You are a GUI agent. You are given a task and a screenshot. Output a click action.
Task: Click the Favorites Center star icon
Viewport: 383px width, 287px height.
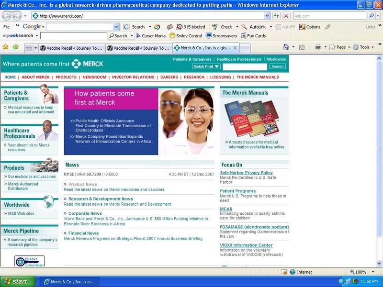click(x=5, y=47)
